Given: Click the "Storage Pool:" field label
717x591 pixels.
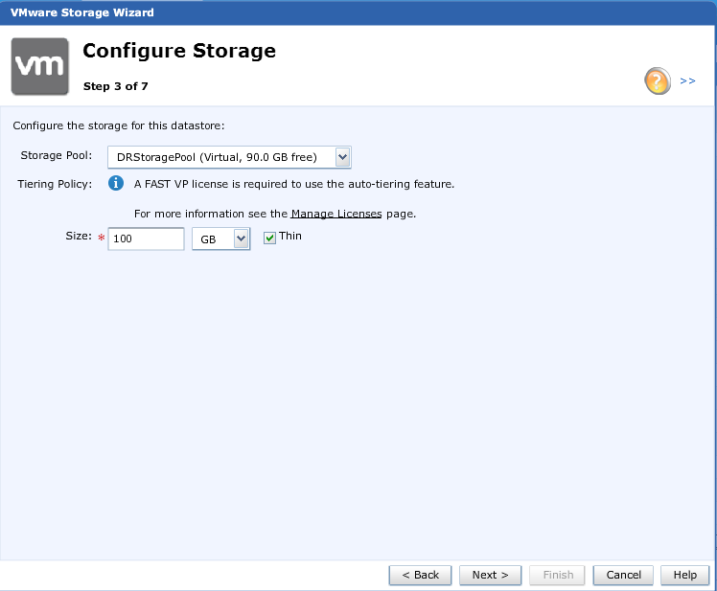Looking at the screenshot, I should point(57,155).
